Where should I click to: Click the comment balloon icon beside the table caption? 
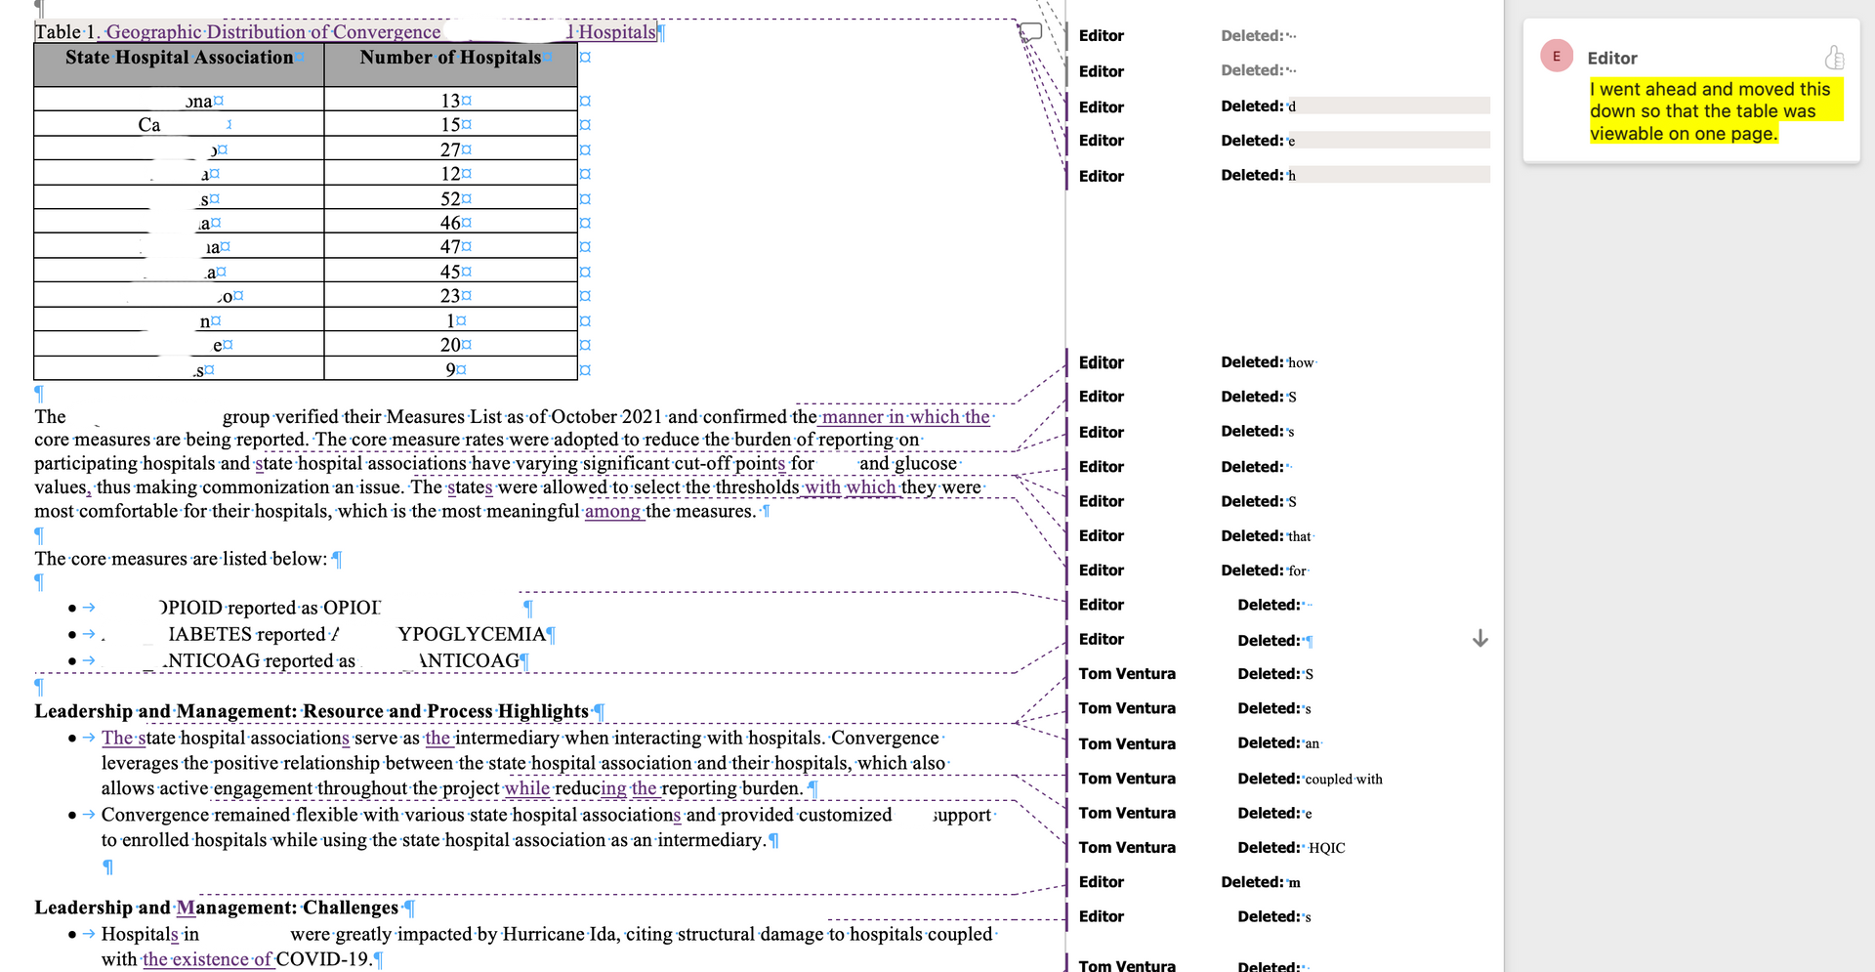pos(1030,32)
